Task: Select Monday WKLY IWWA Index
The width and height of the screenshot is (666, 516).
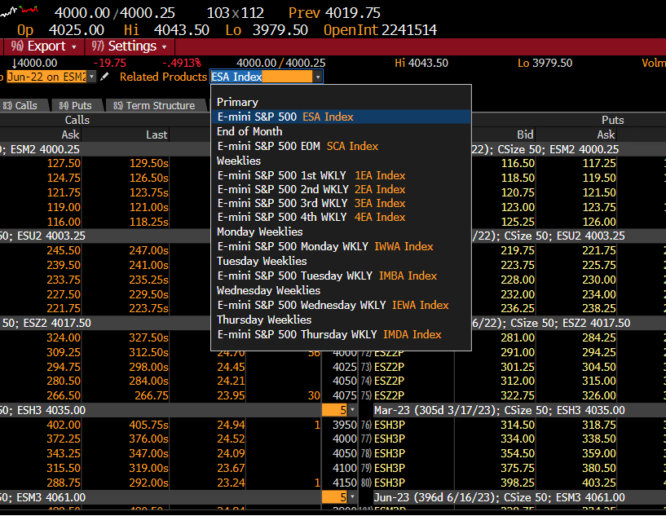Action: [x=324, y=246]
